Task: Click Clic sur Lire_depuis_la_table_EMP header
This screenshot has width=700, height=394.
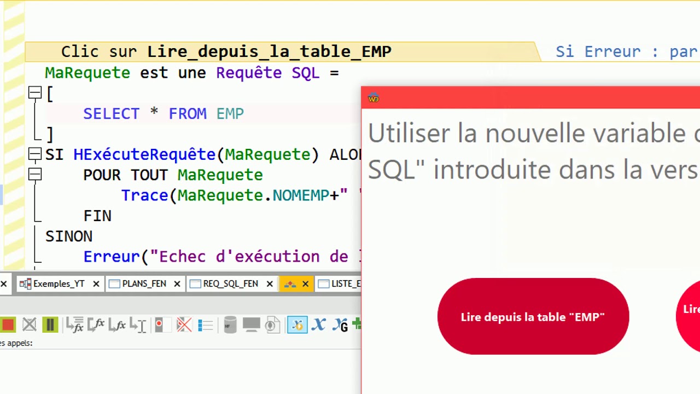Action: [226, 51]
